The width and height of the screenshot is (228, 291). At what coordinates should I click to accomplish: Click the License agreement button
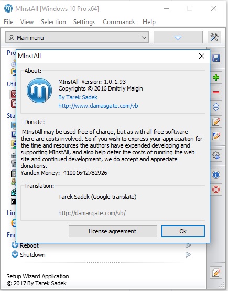[x=113, y=231]
